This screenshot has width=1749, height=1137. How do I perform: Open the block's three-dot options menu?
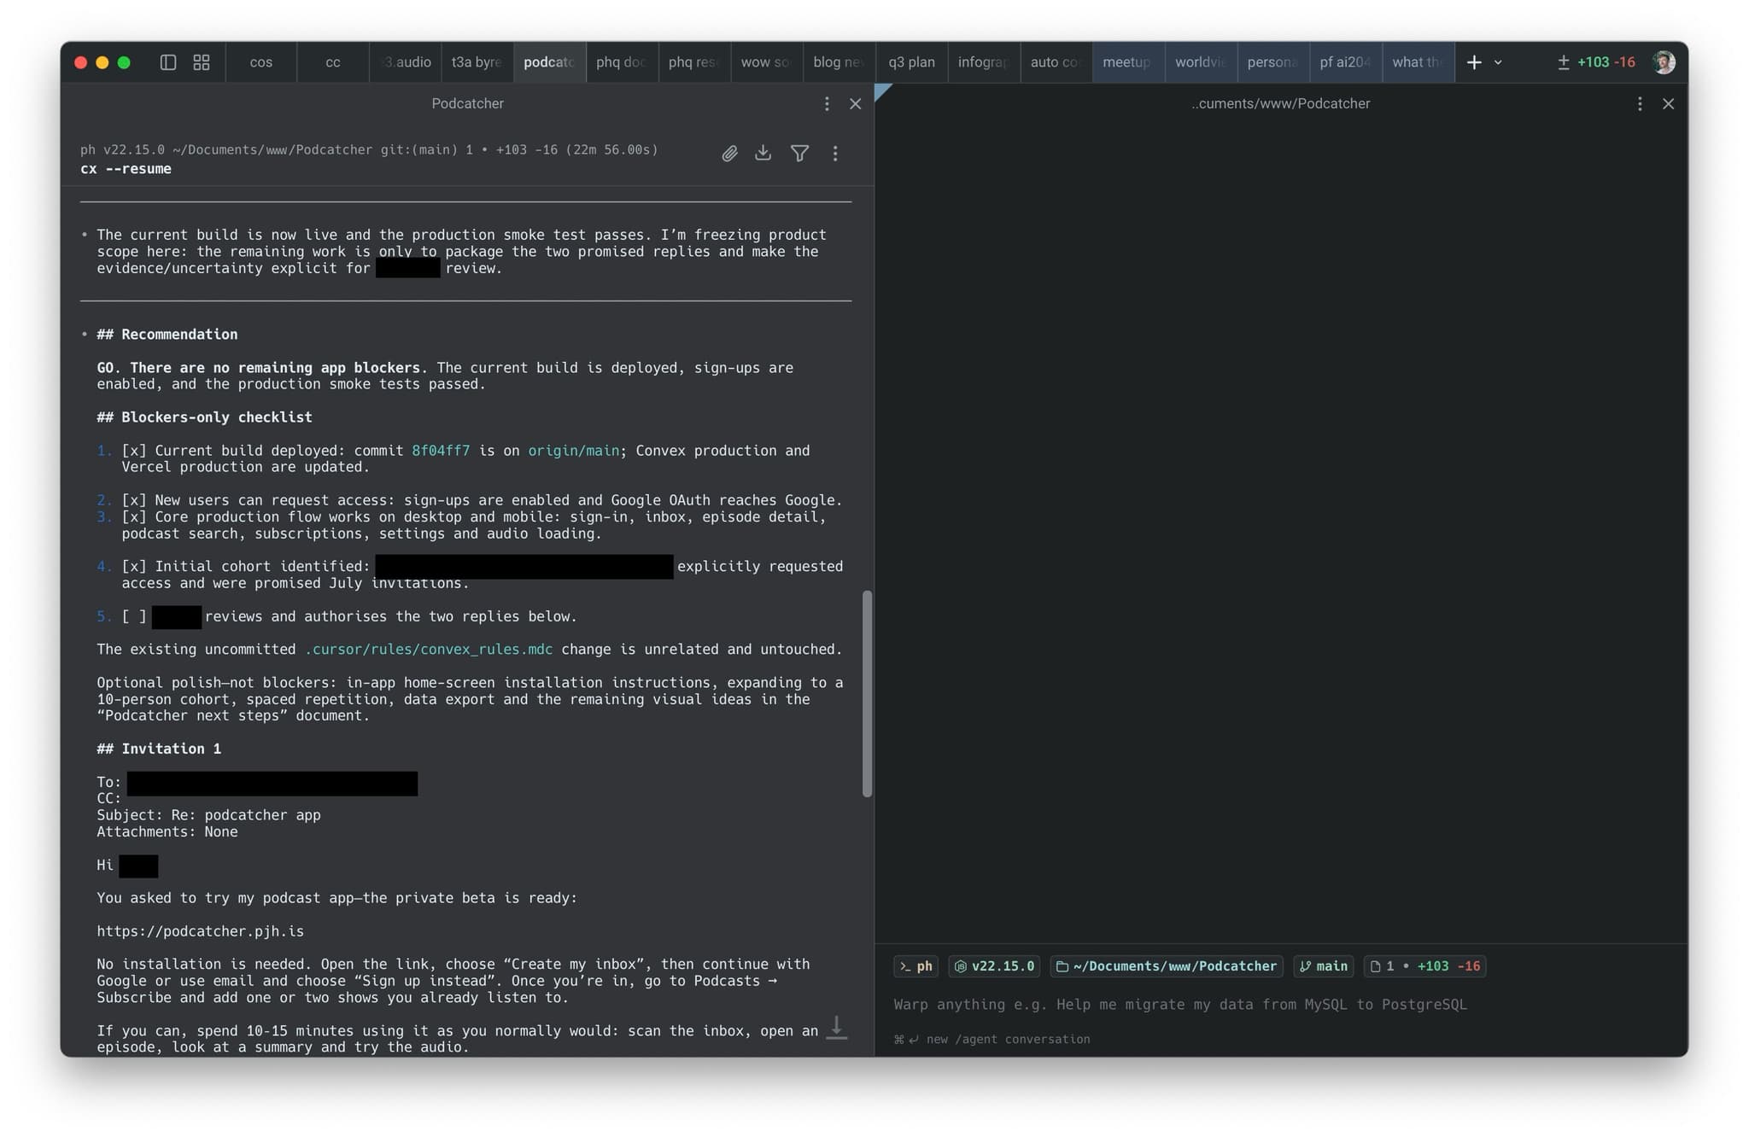(835, 154)
